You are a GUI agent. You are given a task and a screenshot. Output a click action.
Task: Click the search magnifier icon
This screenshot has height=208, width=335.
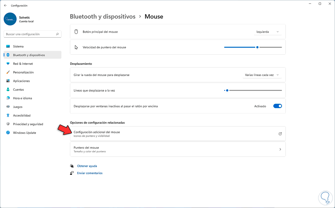pyautogui.click(x=58, y=34)
